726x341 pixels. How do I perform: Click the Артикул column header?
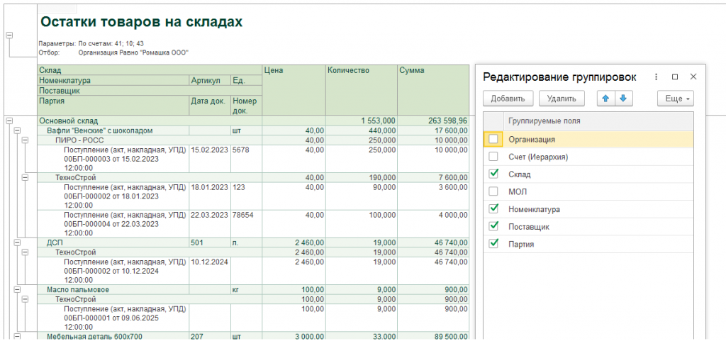click(x=209, y=81)
